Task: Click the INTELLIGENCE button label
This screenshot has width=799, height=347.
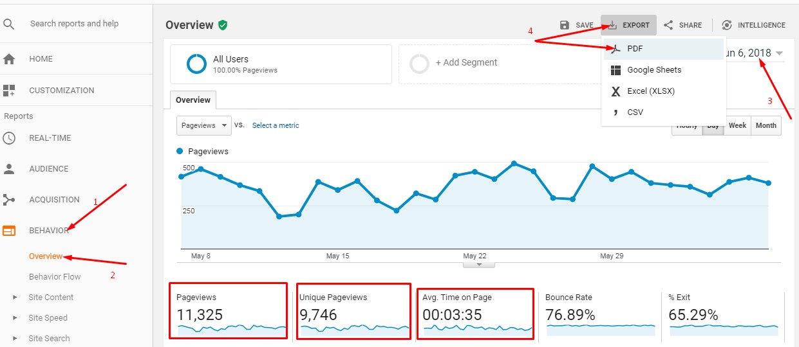Action: (x=762, y=25)
